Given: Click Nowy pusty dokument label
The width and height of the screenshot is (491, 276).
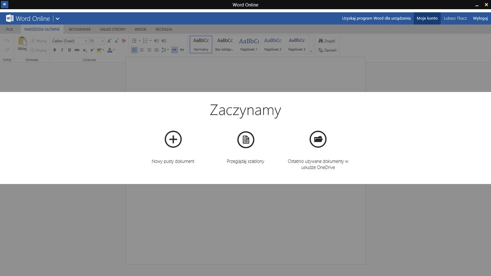Looking at the screenshot, I should [173, 161].
